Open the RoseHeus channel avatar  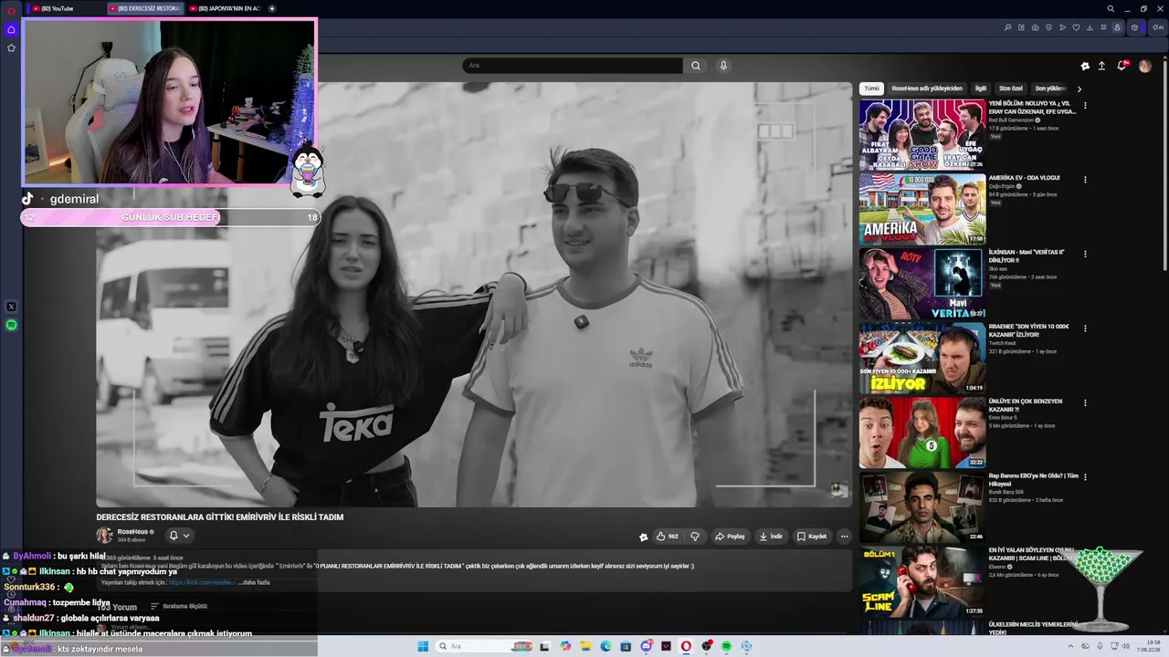click(x=105, y=536)
